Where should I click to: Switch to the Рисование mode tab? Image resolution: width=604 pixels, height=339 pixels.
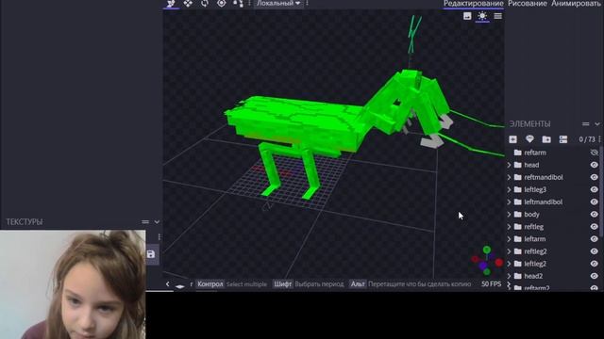528,4
